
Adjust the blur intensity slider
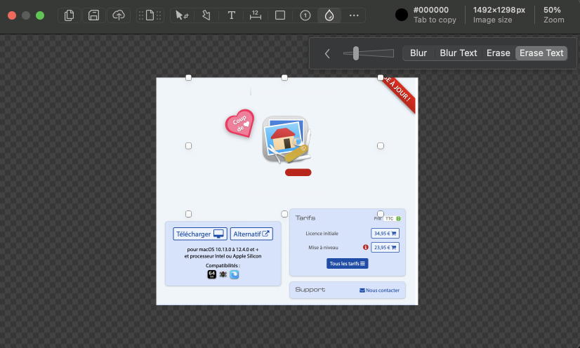coord(357,53)
